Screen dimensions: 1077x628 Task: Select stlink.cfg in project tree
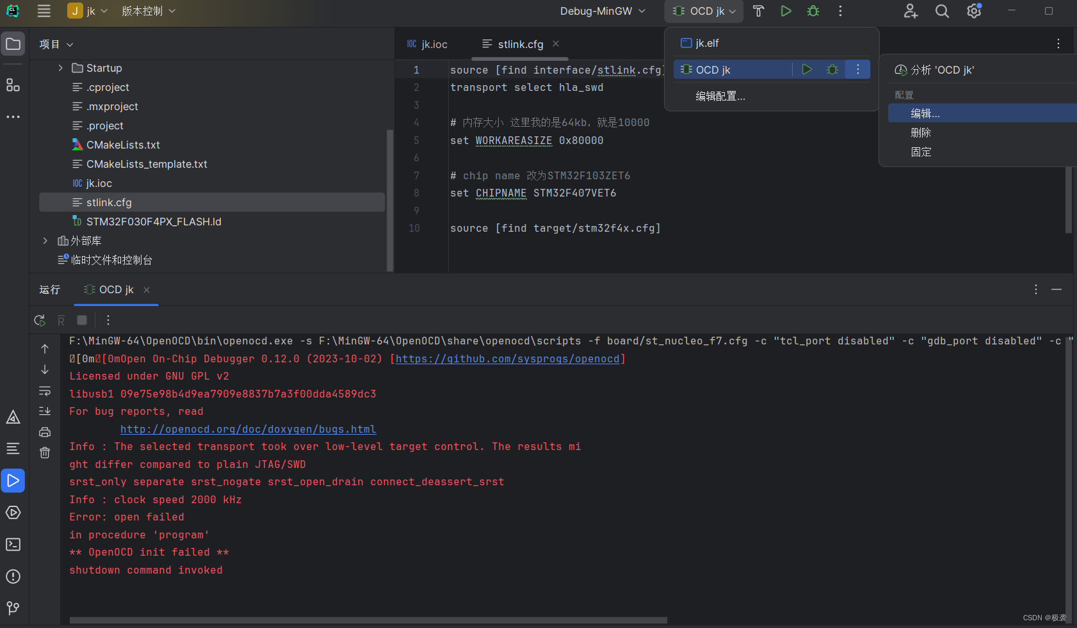212,202
